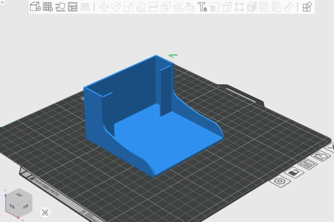Click the auto-orient icon near the plate corner
The width and height of the screenshot is (334, 222).
[x=321, y=156]
